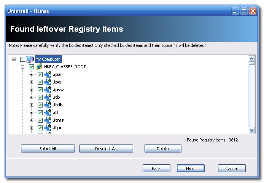
Task: Expand the .itdb registry key
Action: [31, 105]
